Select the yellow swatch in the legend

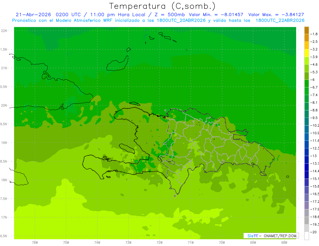[307, 53]
